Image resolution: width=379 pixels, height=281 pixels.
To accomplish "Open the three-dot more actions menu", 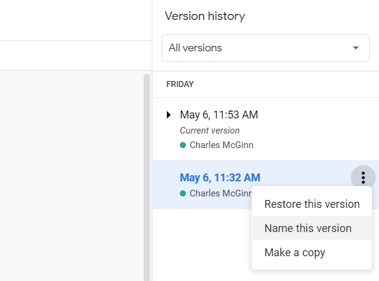I will click(x=363, y=178).
